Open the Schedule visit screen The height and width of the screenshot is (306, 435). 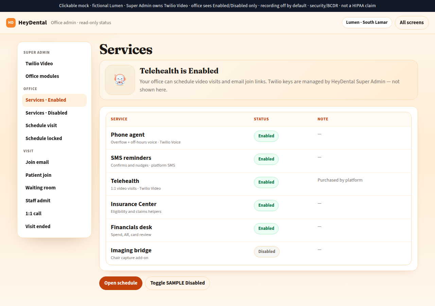tap(54, 125)
